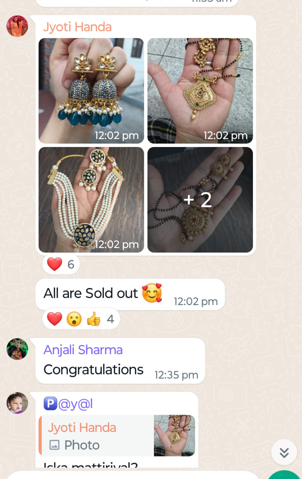This screenshot has height=479, width=302.
Task: Tap Jyoti Handa's profile picture
Action: 17,26
